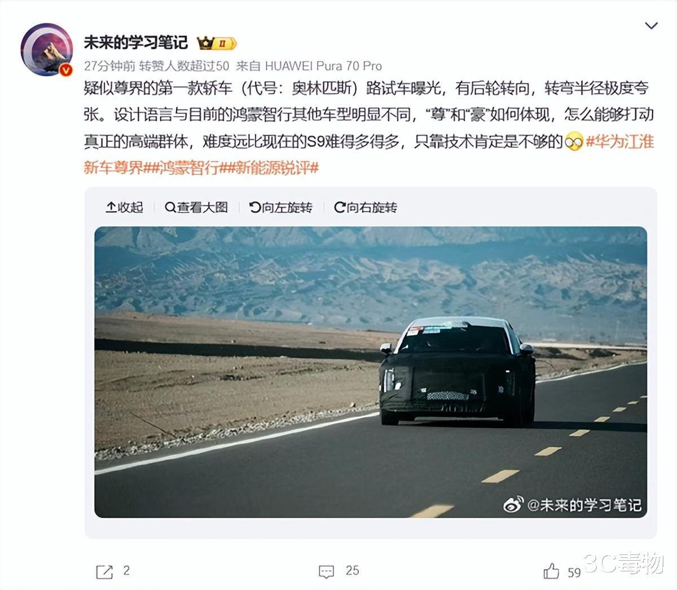Click the Weibo watermark on the photo
The width and height of the screenshot is (677, 590).
pos(573,504)
